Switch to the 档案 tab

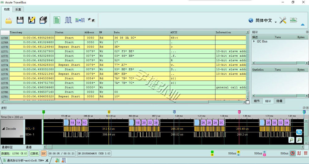tap(7, 9)
